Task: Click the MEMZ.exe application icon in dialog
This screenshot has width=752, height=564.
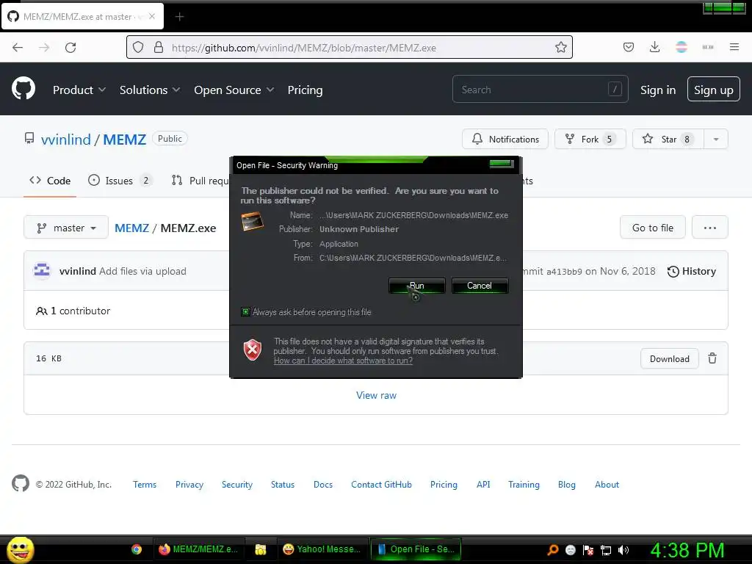Action: tap(253, 222)
